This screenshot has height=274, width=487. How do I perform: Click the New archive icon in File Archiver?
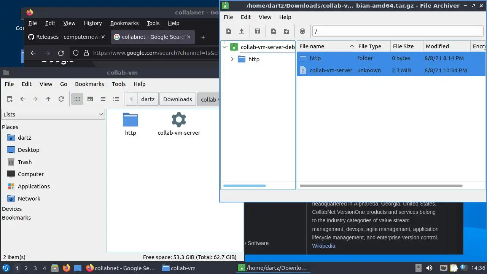coord(229,31)
